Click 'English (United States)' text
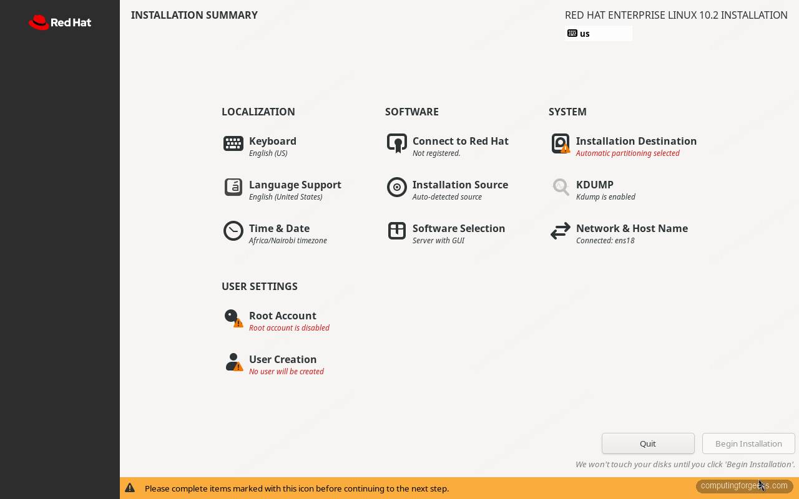The height and width of the screenshot is (499, 799). tap(286, 197)
